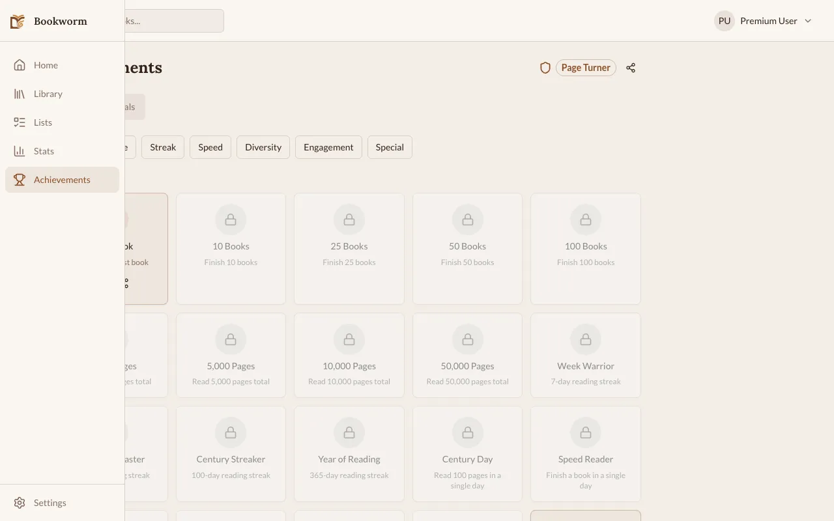This screenshot has width=834, height=521.
Task: Click the lock icon on 50,000 Pages card
Action: pyautogui.click(x=468, y=339)
